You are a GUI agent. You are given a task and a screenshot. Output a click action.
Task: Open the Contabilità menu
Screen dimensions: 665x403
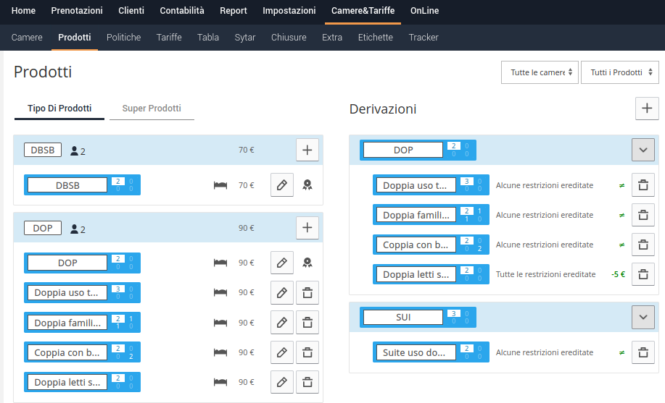[182, 11]
